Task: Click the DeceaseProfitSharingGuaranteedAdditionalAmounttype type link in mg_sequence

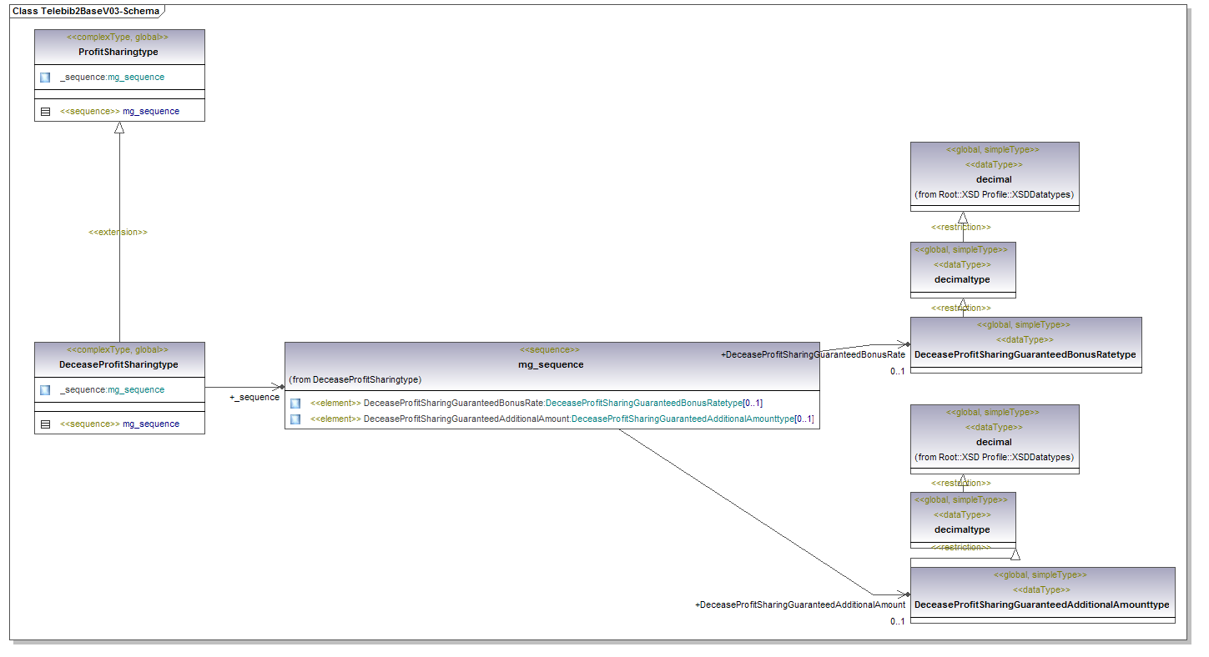Action: 681,419
